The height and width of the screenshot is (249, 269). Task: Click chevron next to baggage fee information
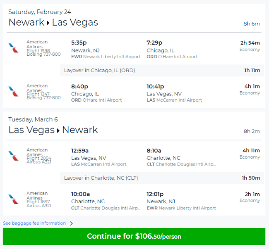71,223
